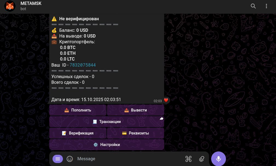Image resolution: width=276 pixels, height=166 pixels.
Task: Focus the Message input field
Action: coord(129,159)
